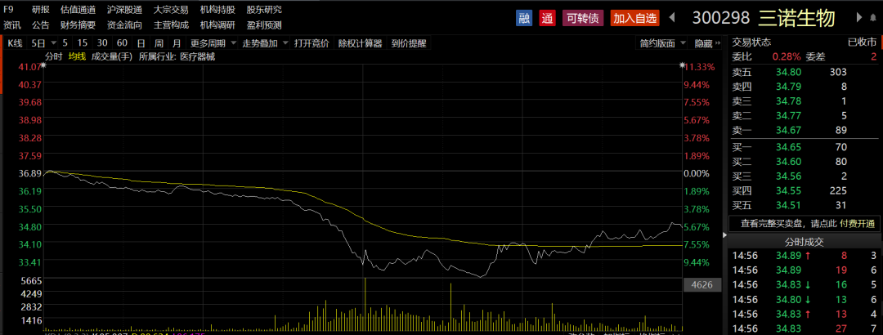The height and width of the screenshot is (335, 883).
Task: Select the 买四 34.55 order row
Action: (x=805, y=191)
